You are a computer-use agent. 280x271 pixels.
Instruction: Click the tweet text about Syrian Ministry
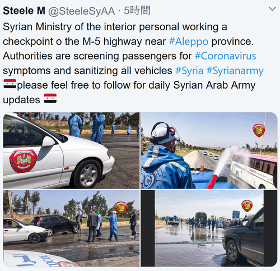(133, 63)
